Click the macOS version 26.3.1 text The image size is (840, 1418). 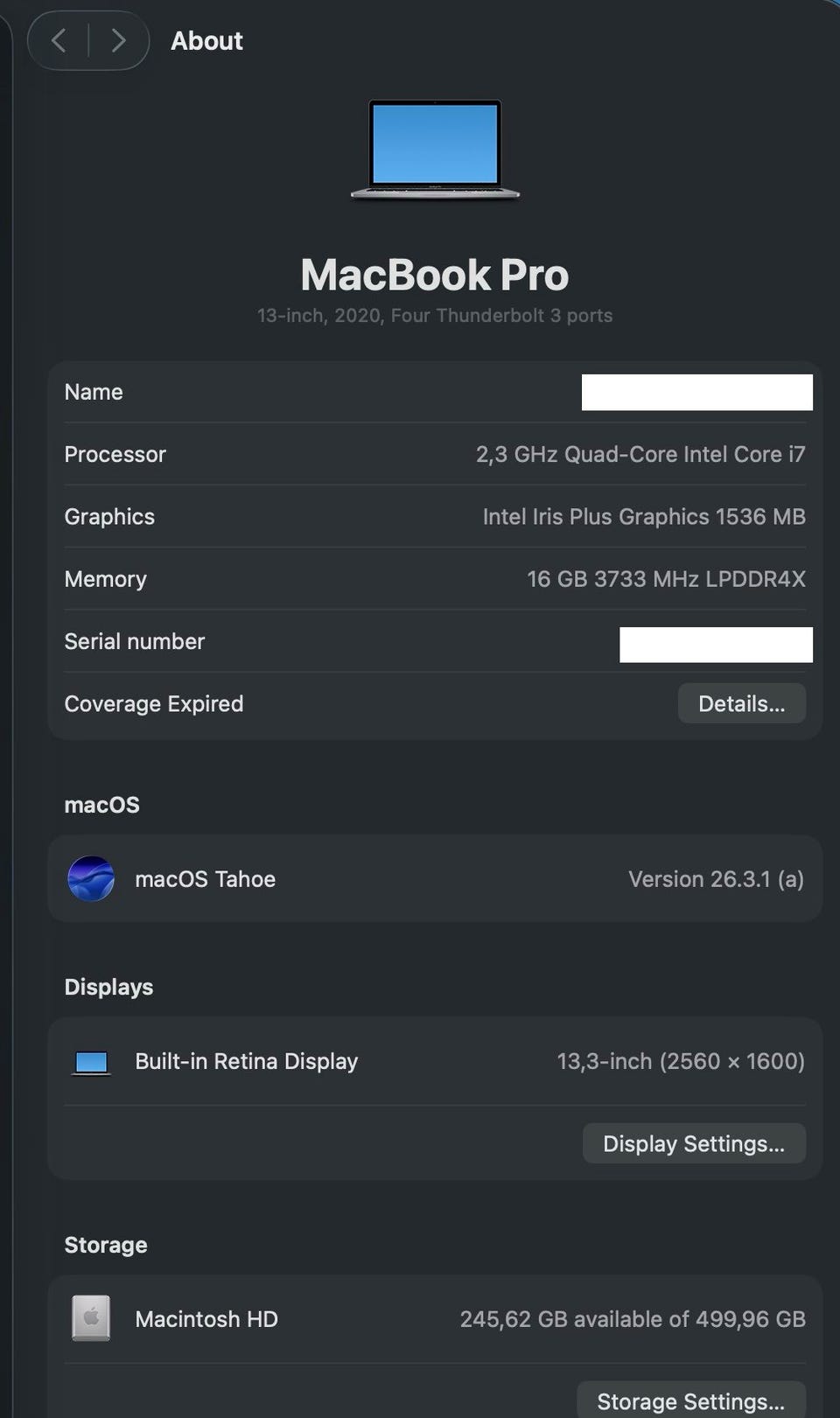(716, 879)
